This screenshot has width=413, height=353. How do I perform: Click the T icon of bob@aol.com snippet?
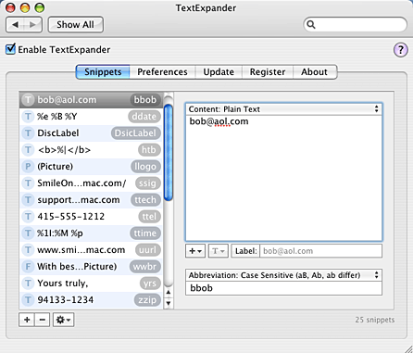pos(28,100)
